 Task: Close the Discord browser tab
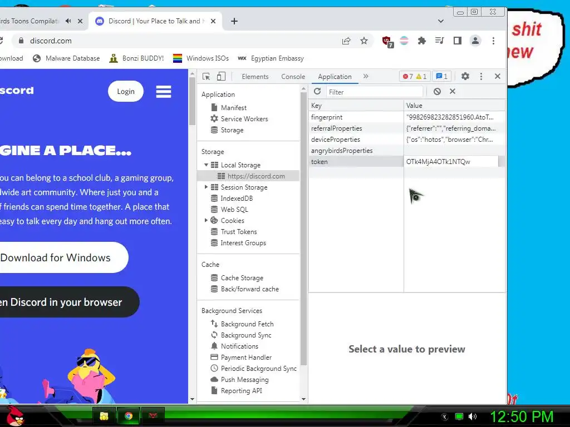pyautogui.click(x=213, y=21)
